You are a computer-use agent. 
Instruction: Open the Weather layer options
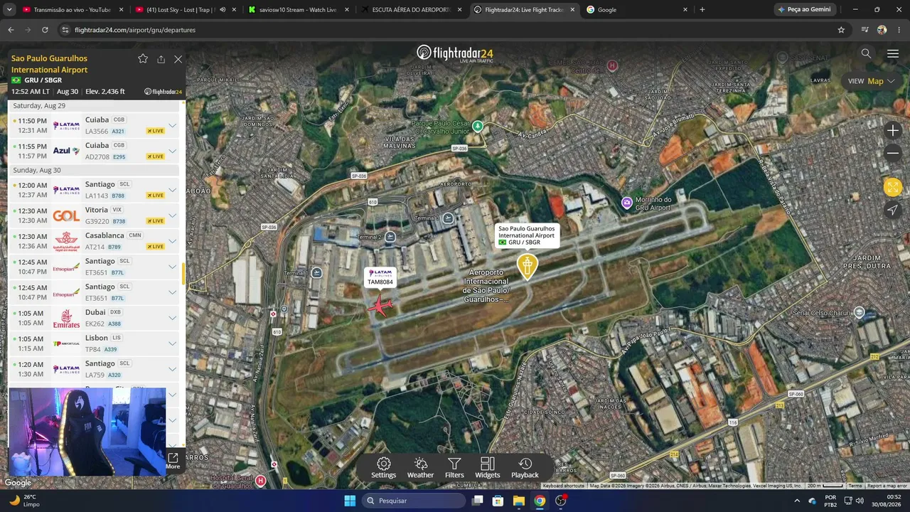click(420, 468)
